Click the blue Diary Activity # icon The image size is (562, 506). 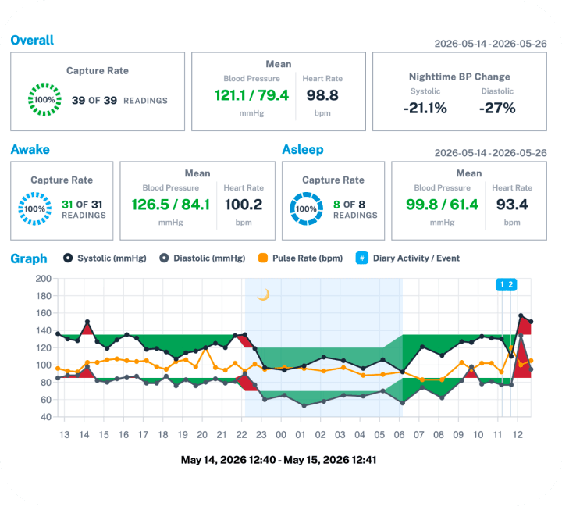361,258
